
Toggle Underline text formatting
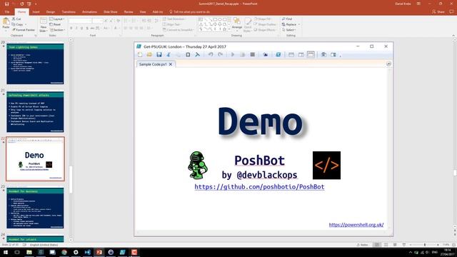(81, 29)
